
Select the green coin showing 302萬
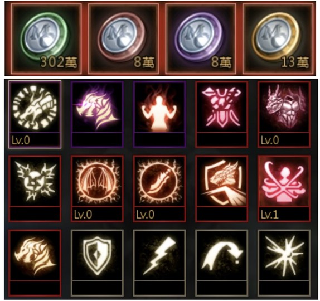tap(46, 38)
